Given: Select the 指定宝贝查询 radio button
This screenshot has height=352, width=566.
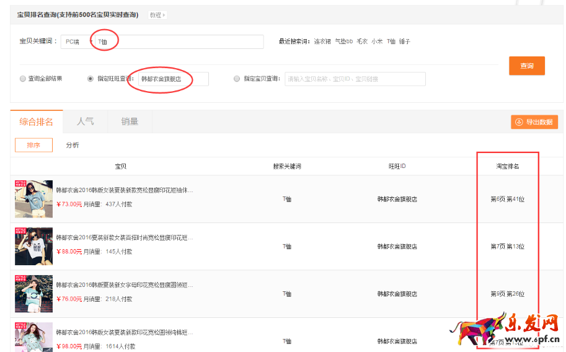Looking at the screenshot, I should 237,79.
